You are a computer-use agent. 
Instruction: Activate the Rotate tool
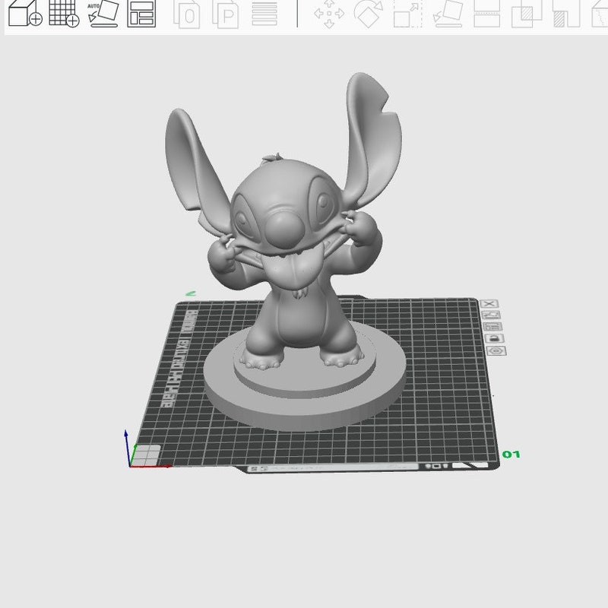tap(367, 15)
